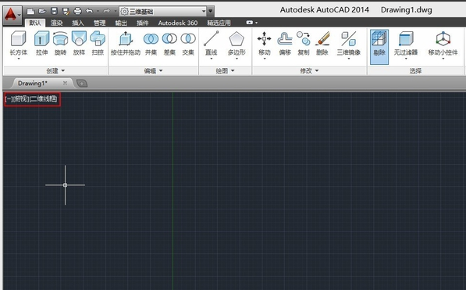Expand the 创建 panel dropdown
466x290 pixels.
click(x=63, y=71)
